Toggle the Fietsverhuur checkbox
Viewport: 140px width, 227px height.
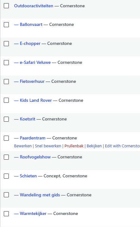[6, 82]
